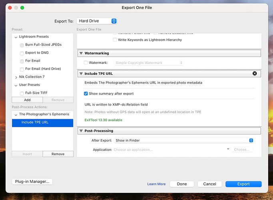The width and height of the screenshot is (273, 200).
Task: Check the Full-Size TIFF preset box
Action: 22,94
